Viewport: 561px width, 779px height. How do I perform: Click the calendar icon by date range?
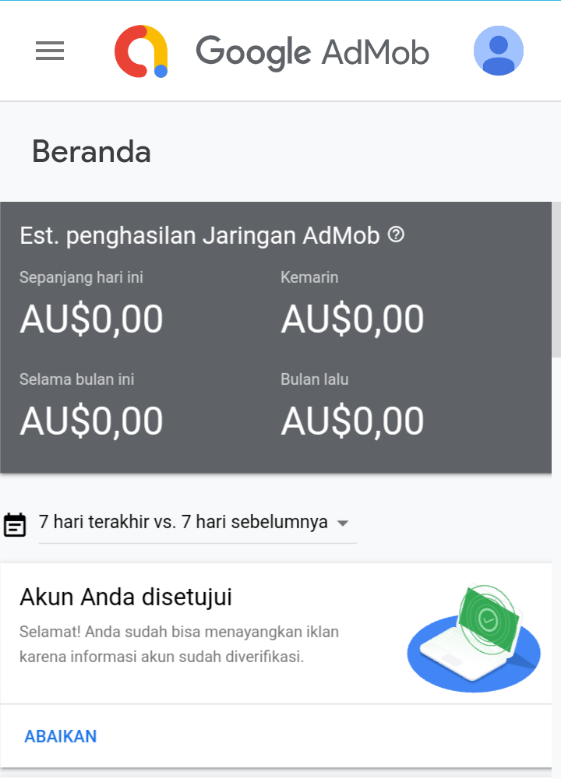(x=15, y=523)
